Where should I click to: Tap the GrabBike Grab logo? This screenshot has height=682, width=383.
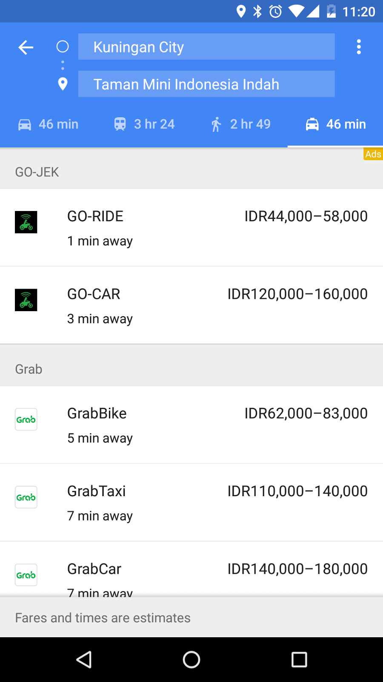26,419
